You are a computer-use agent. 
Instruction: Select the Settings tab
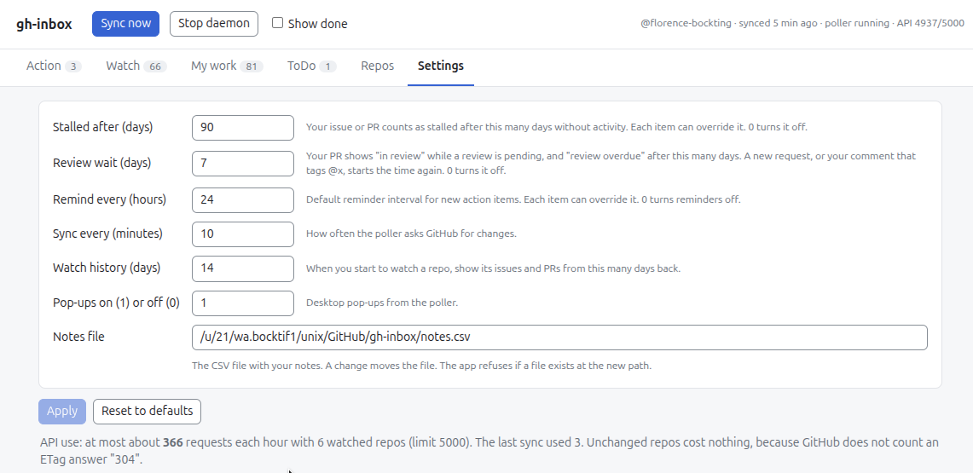tap(441, 66)
